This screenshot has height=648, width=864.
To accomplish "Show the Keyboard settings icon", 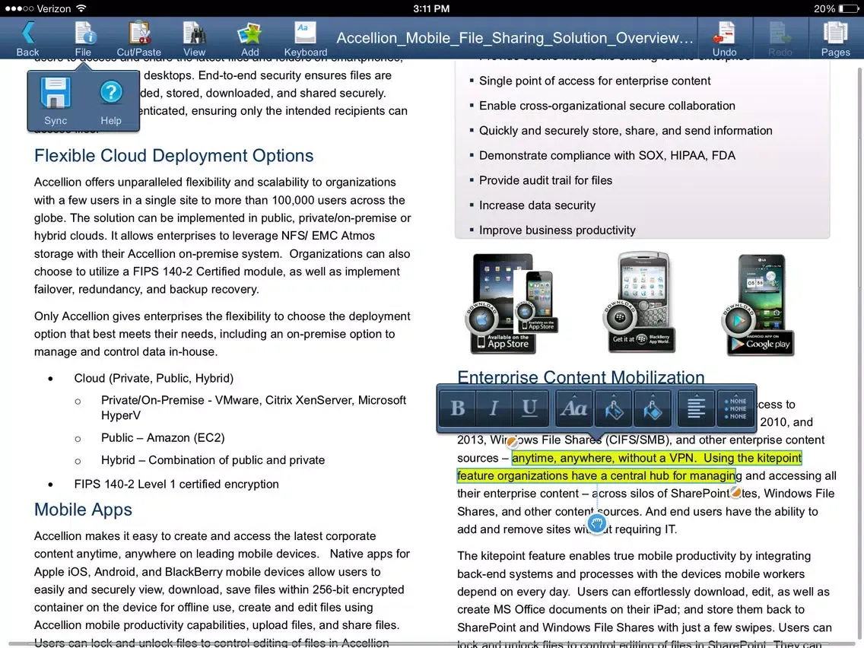I will [305, 36].
